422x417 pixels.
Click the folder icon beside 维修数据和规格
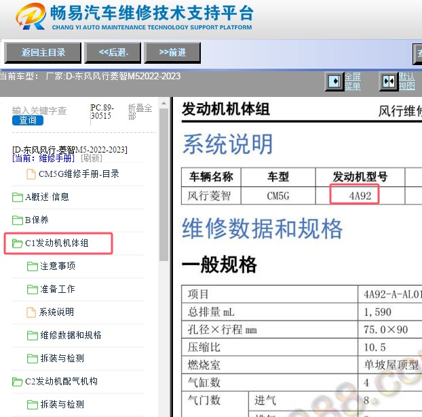tap(33, 336)
